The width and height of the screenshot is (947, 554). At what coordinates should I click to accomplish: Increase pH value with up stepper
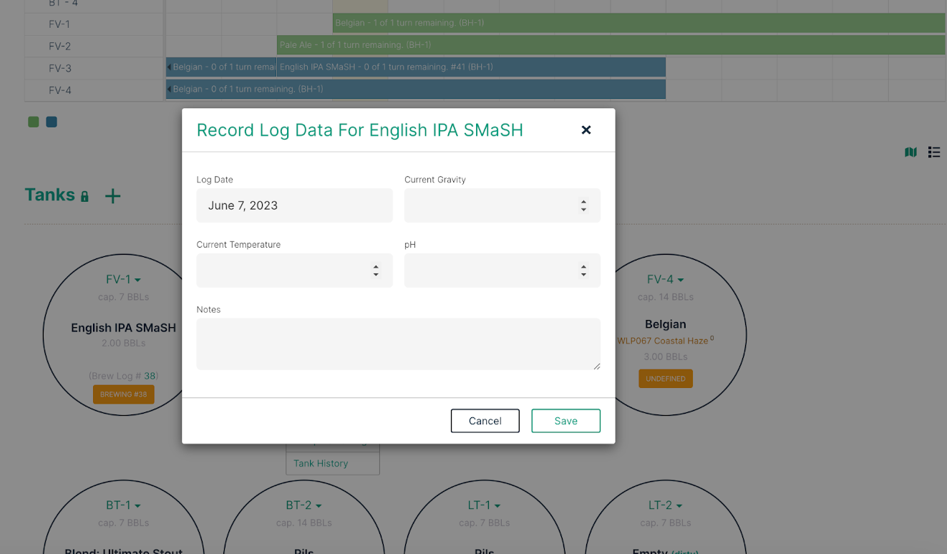click(583, 267)
